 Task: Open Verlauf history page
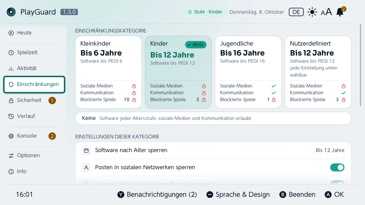34,116
